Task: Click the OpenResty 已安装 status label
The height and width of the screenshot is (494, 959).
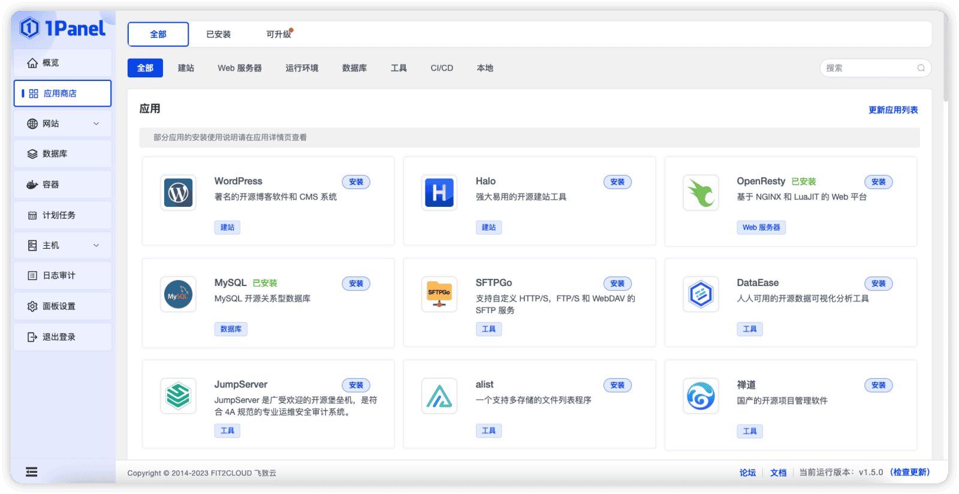Action: pos(804,182)
